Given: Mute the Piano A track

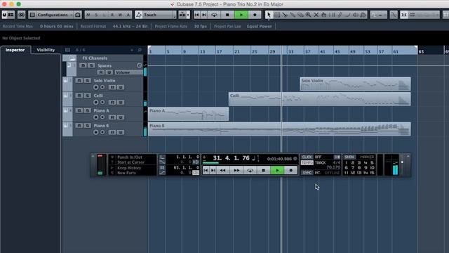Looking at the screenshot, I should pos(79,110).
